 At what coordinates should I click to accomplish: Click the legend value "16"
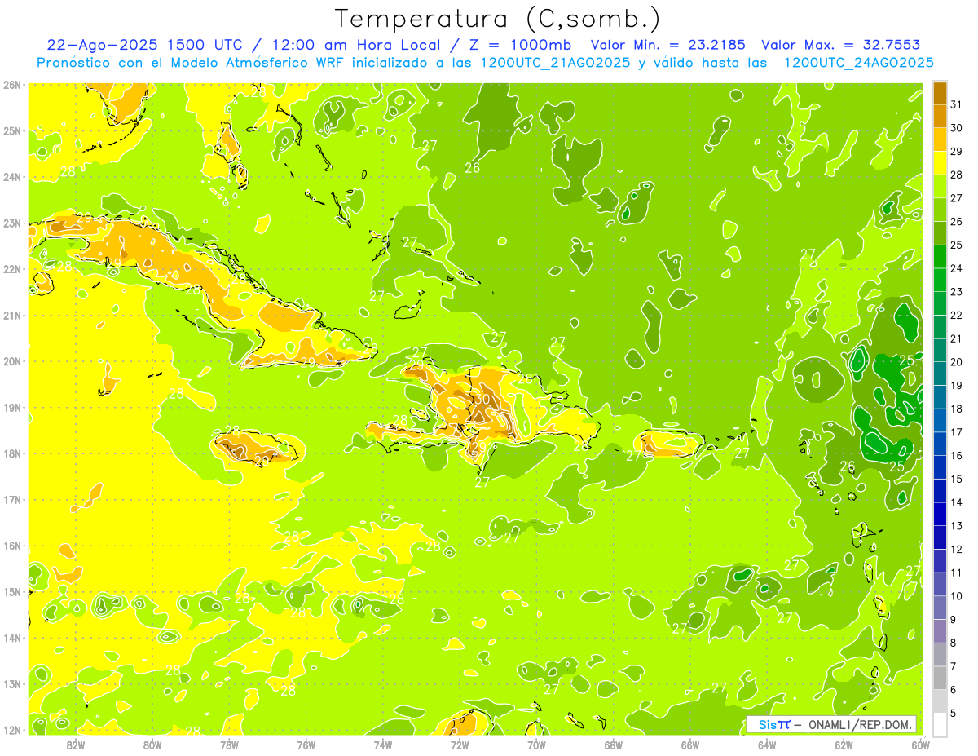pyautogui.click(x=956, y=455)
